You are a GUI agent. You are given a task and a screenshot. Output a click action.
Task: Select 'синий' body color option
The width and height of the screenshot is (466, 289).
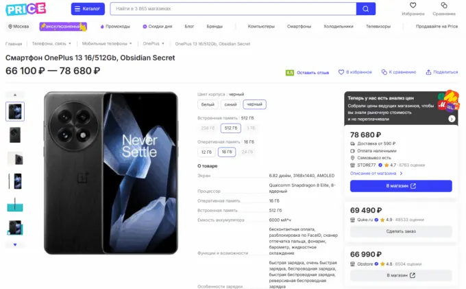pyautogui.click(x=231, y=104)
